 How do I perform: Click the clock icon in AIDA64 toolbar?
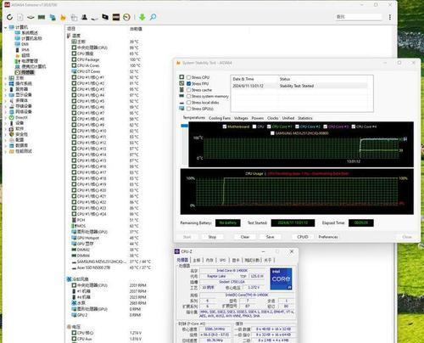click(x=126, y=17)
